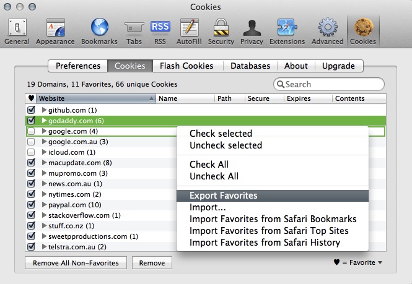This screenshot has width=412, height=284.
Task: Expand the google.com disclosure triangle
Action: tap(44, 131)
